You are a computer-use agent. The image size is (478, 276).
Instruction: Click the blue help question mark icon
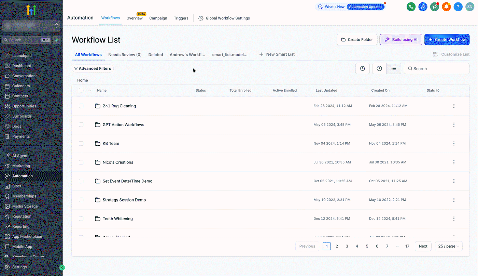pyautogui.click(x=458, y=7)
